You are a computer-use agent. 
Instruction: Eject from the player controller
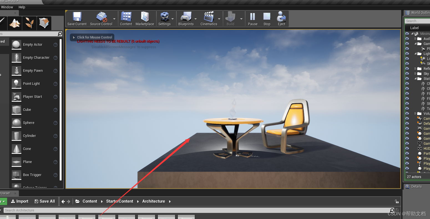coord(281,19)
